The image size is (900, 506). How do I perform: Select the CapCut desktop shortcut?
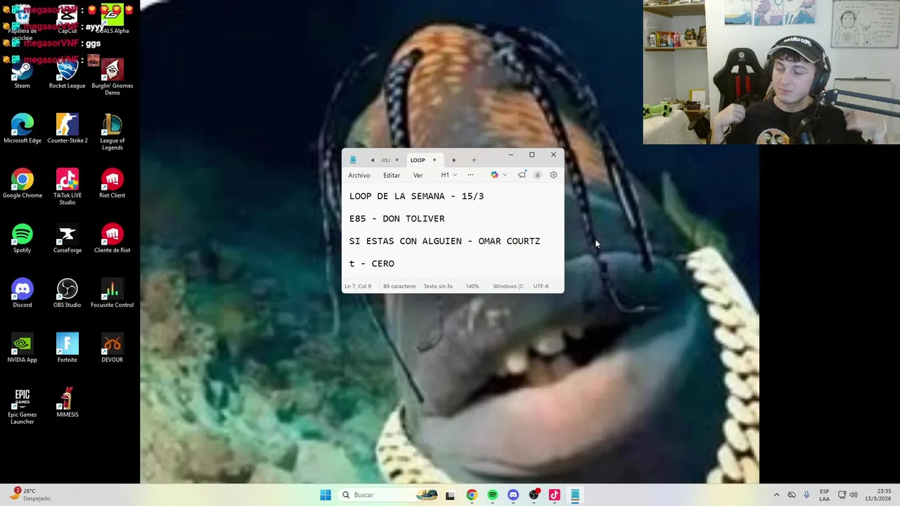click(x=67, y=19)
